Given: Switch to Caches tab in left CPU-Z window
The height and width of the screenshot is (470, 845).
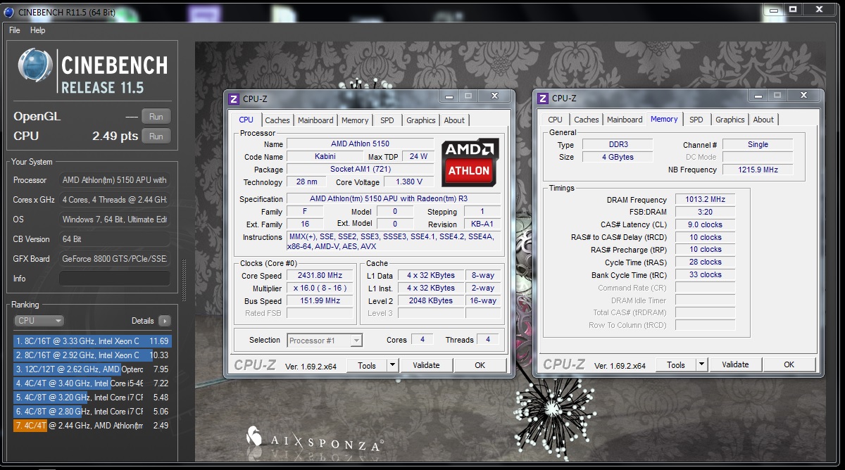Looking at the screenshot, I should point(277,120).
